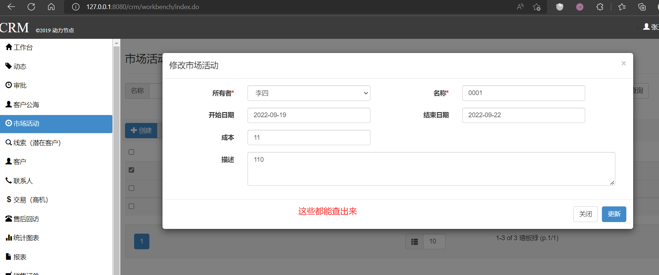This screenshot has width=659, height=275.
Task: Open the collections icon
Action: [x=642, y=7]
